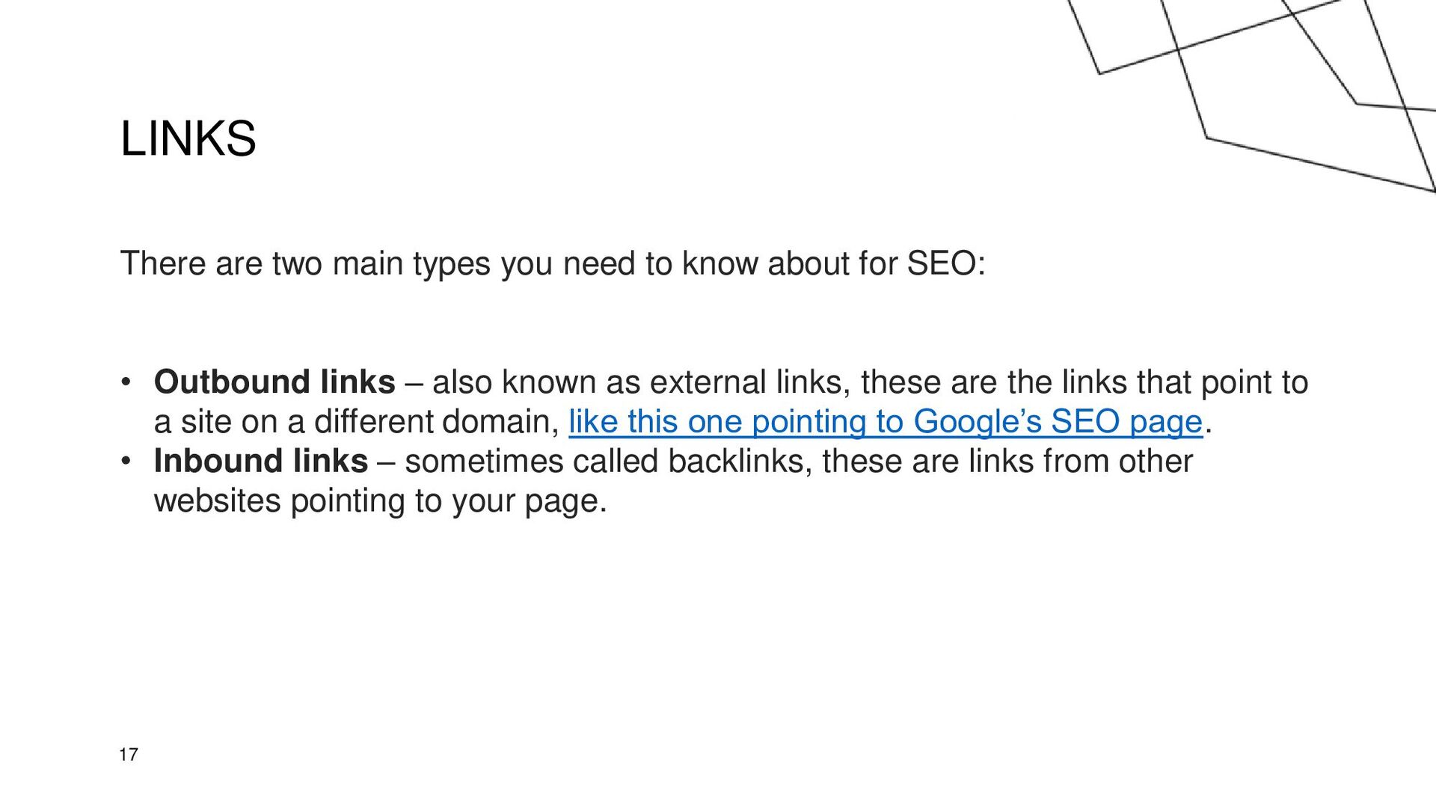Select the bold Outbound links term
The height and width of the screenshot is (808, 1436).
coord(274,382)
